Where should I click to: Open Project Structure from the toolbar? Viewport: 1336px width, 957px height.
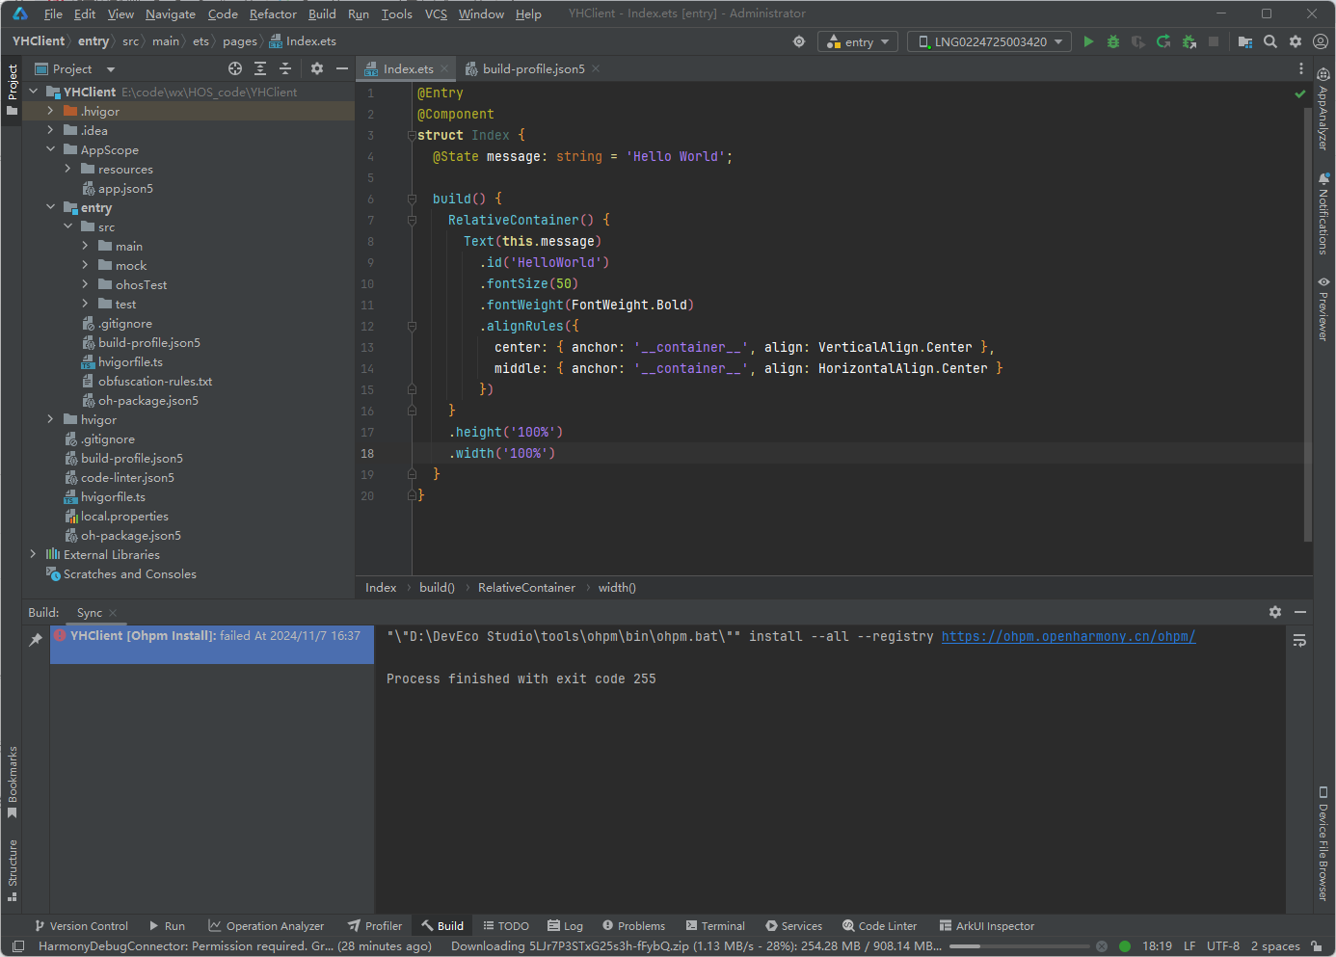1245,41
